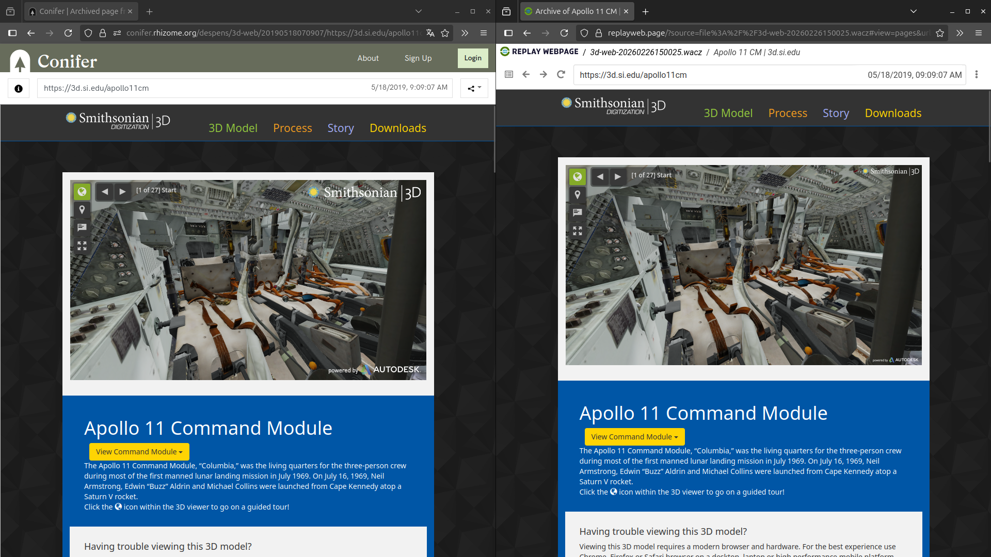Open 3D Model menu in right window

(728, 113)
